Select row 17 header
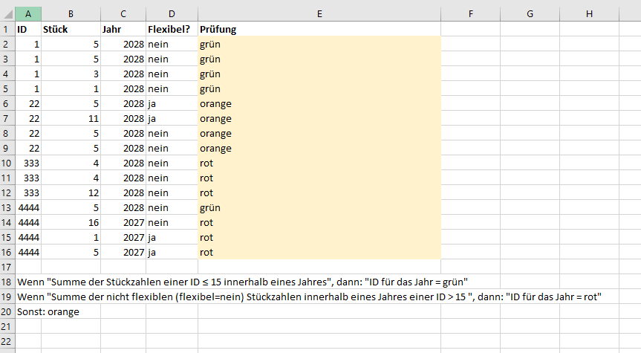Screen dimensions: 641x353 pos(7,266)
